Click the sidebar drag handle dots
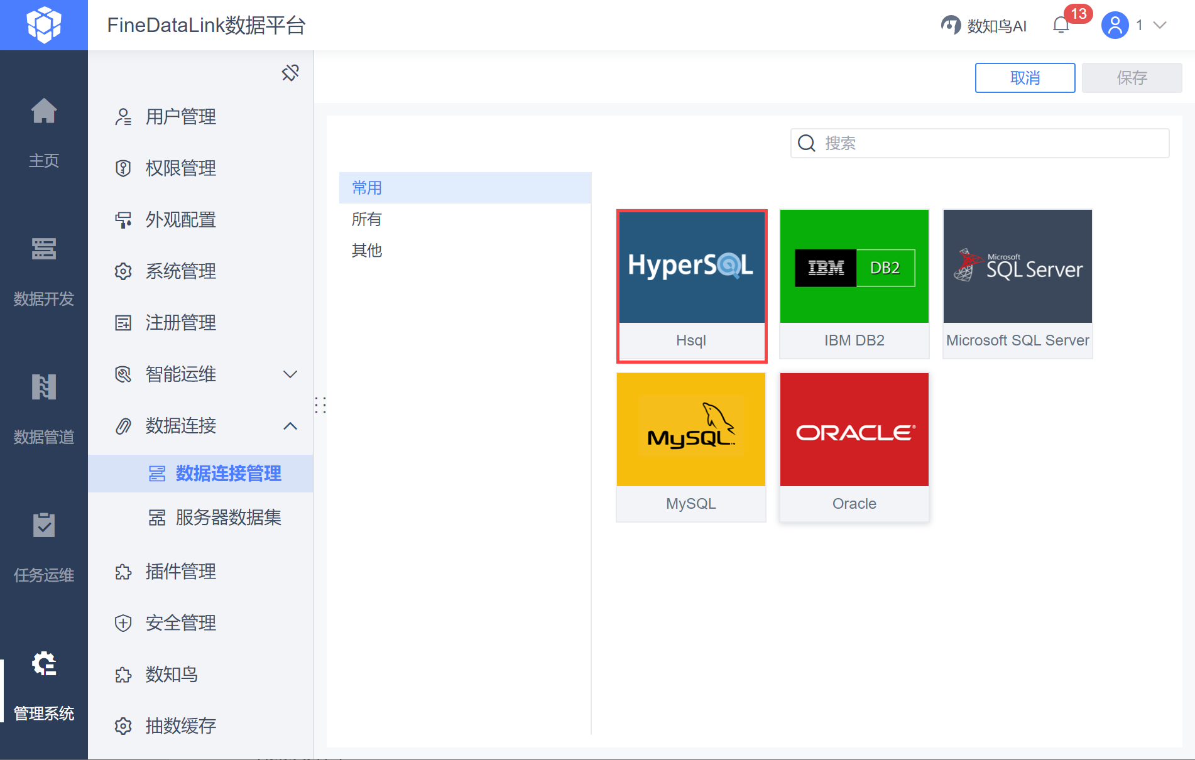This screenshot has height=760, width=1195. (x=320, y=405)
